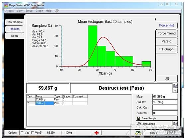Click the red cross icon in the status bar
185x140 pixels.
[x=97, y=133]
